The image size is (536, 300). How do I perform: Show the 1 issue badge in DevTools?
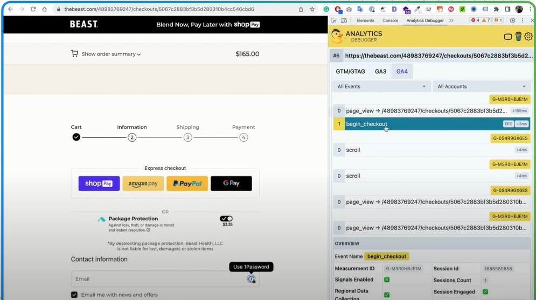[498, 20]
